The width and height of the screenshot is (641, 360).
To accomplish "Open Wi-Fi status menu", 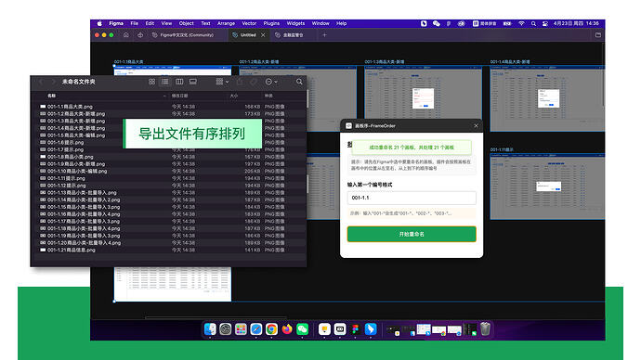I will 522,24.
